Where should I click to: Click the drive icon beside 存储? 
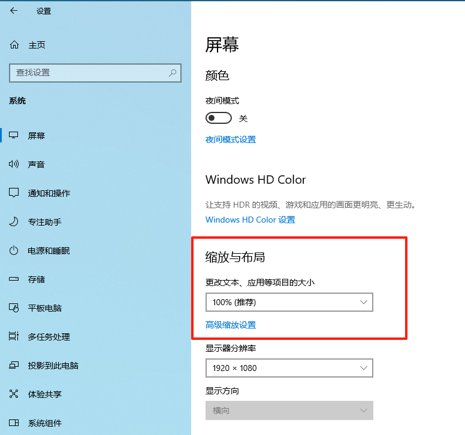click(x=14, y=279)
